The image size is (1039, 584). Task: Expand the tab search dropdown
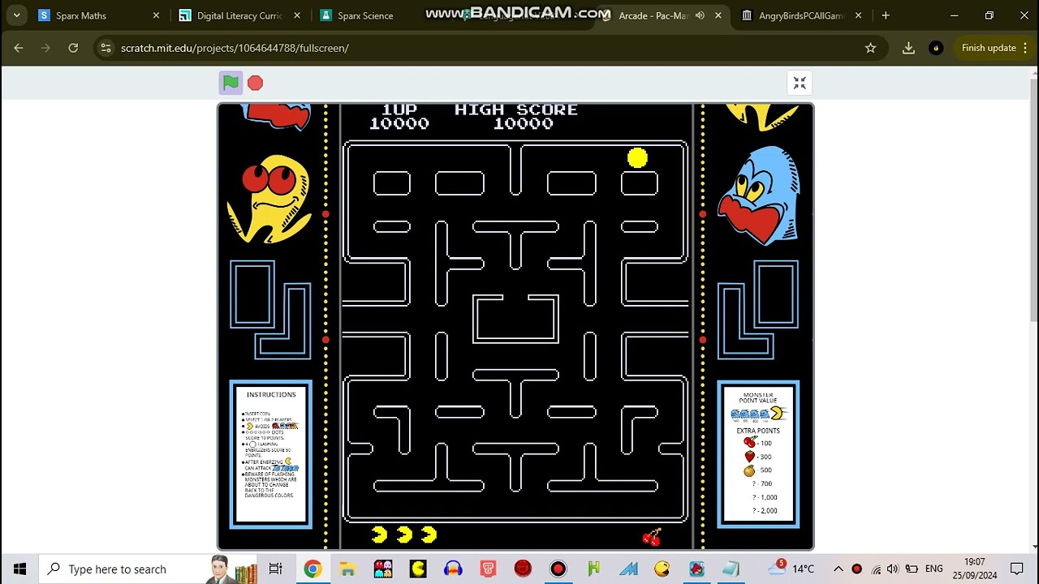tap(16, 15)
